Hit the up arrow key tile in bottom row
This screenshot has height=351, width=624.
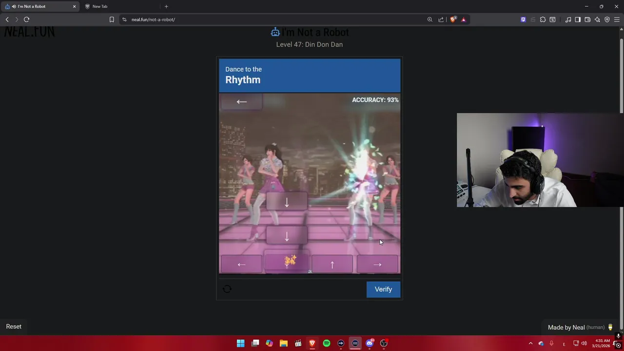[x=332, y=264]
